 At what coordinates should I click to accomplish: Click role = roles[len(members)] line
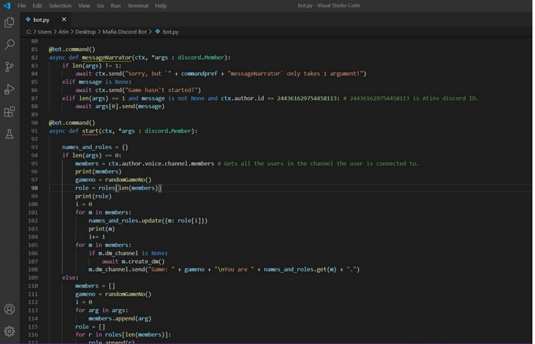pyautogui.click(x=118, y=188)
